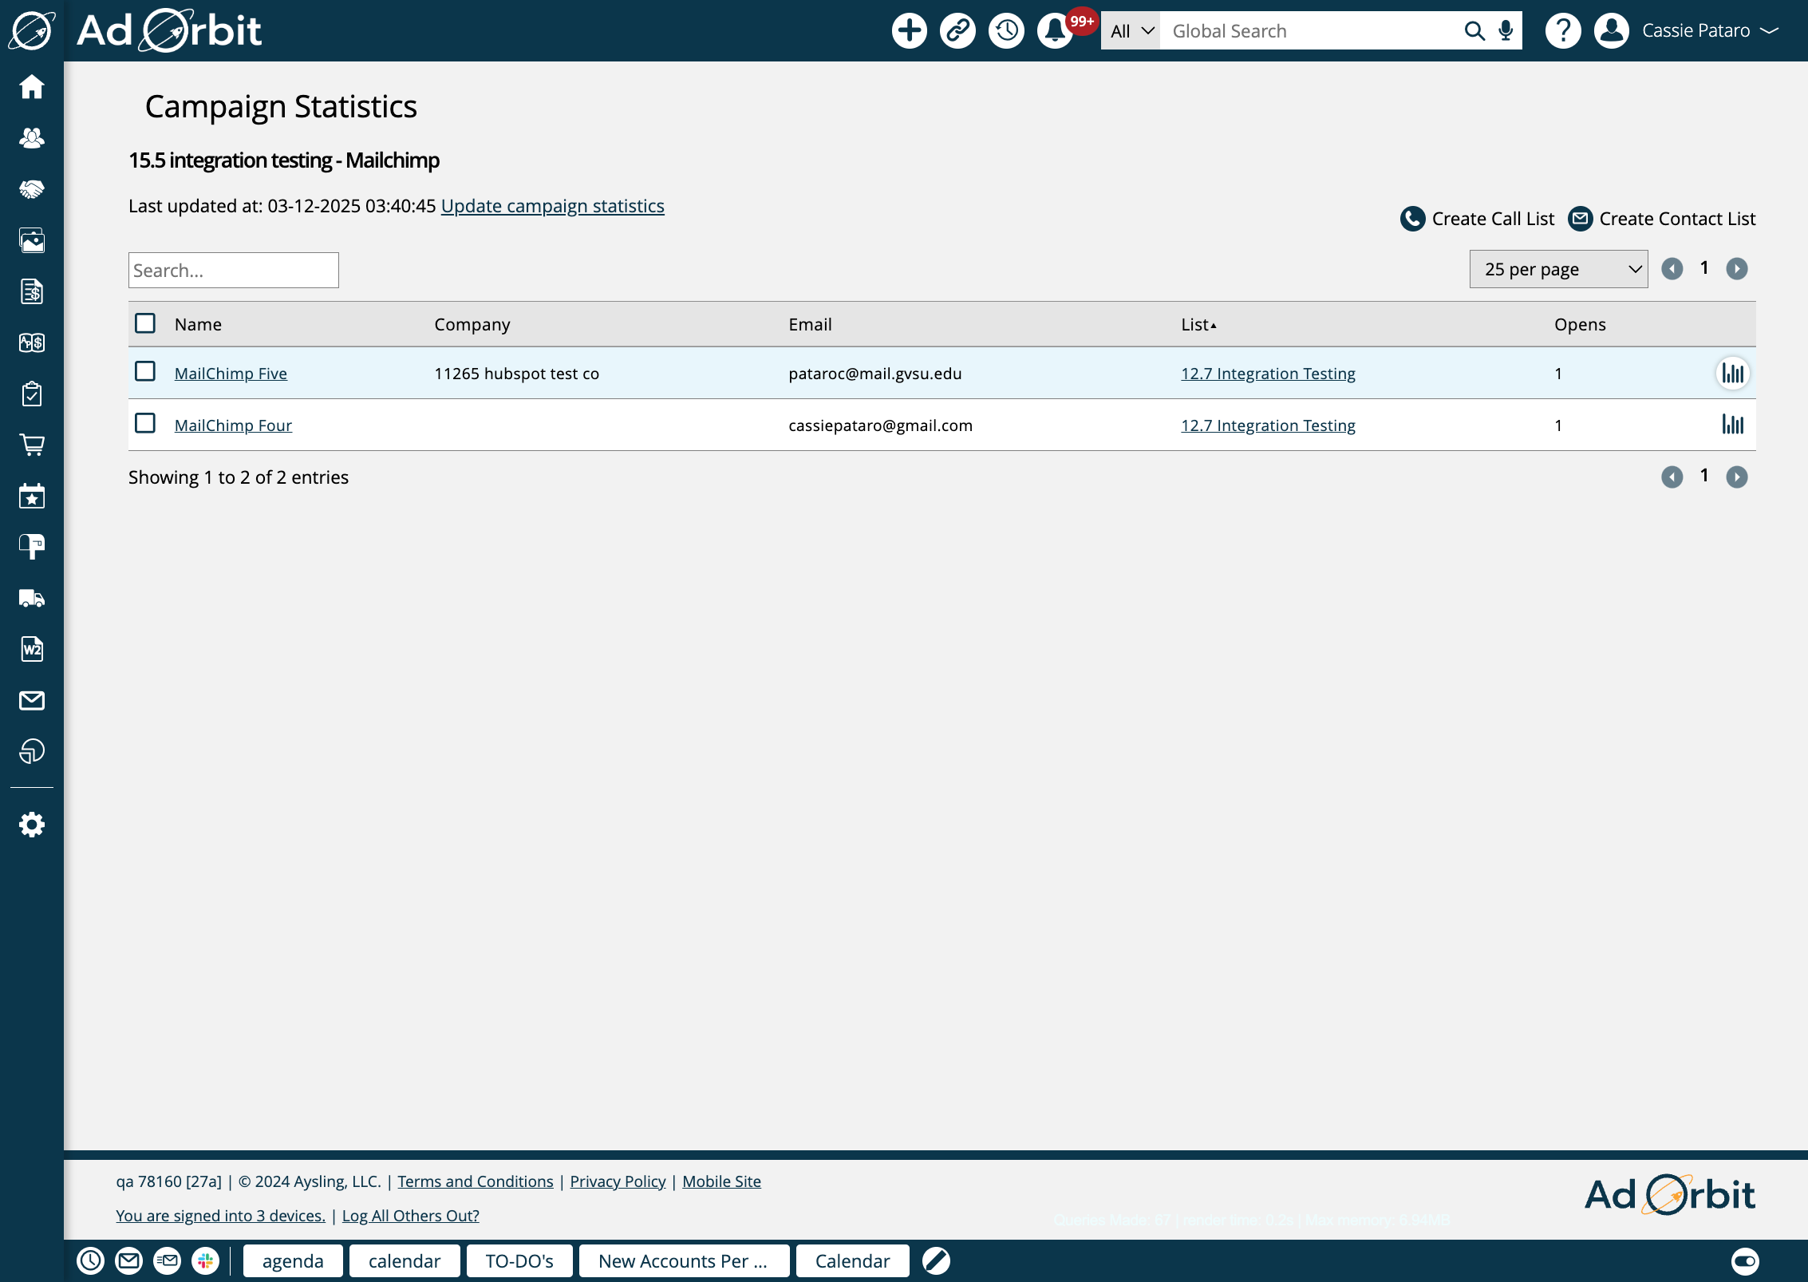The height and width of the screenshot is (1282, 1808).
Task: Click the Privacy Policy footer link
Action: pos(618,1181)
